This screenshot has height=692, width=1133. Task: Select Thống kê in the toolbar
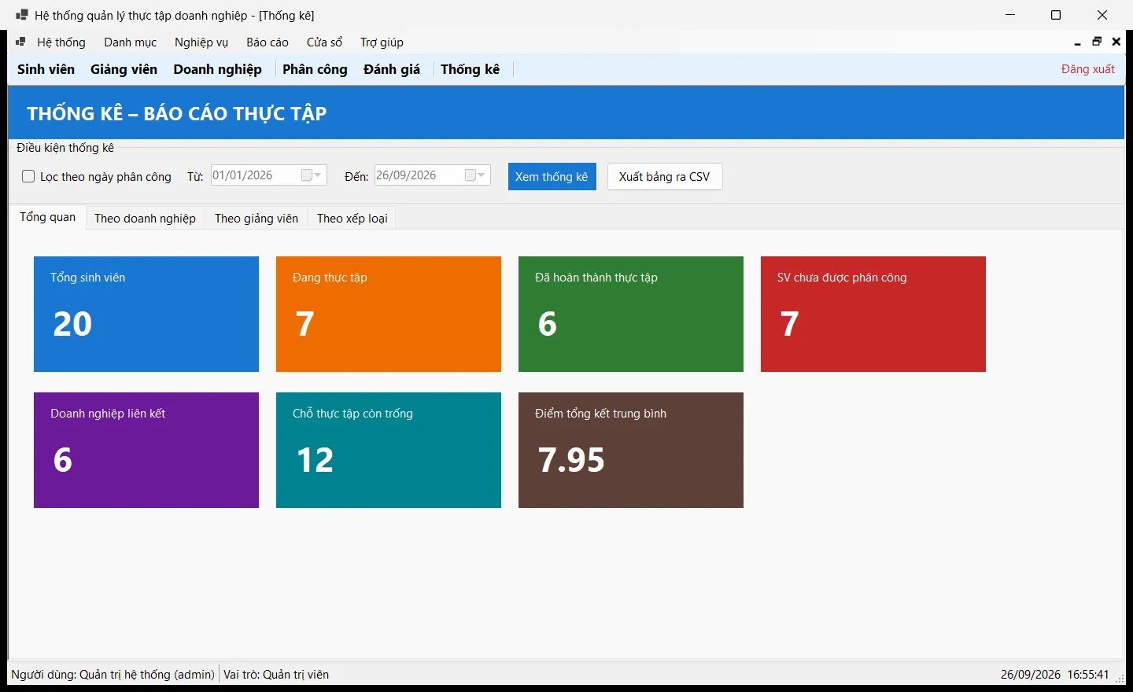tap(471, 69)
